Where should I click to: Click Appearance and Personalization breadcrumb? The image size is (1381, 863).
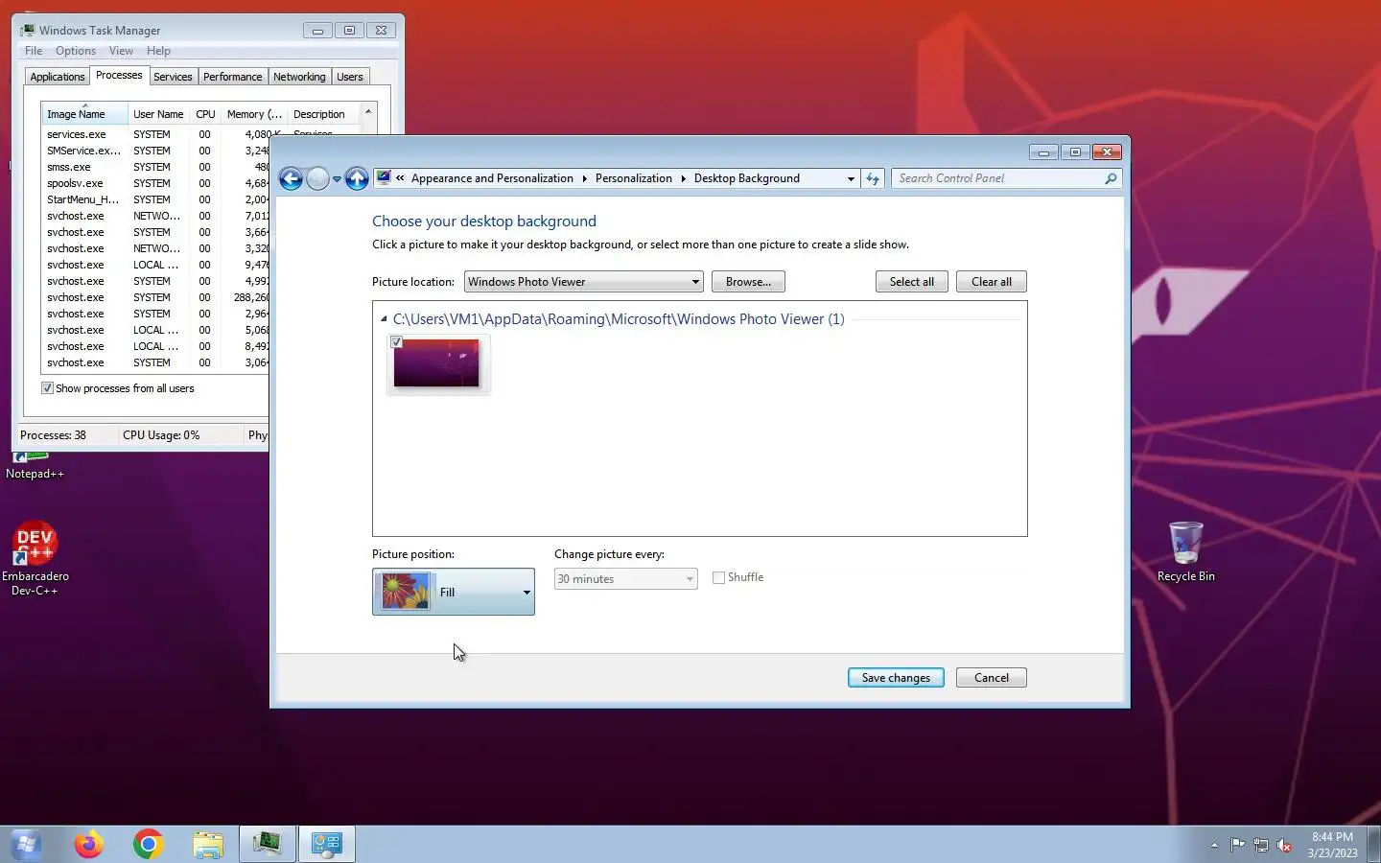point(492,178)
